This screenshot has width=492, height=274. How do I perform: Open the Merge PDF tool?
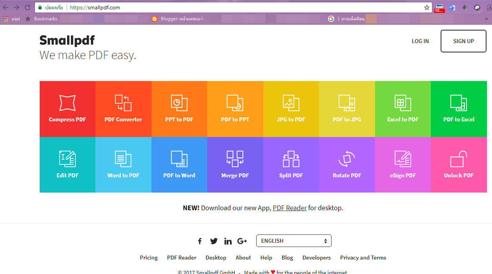235,164
